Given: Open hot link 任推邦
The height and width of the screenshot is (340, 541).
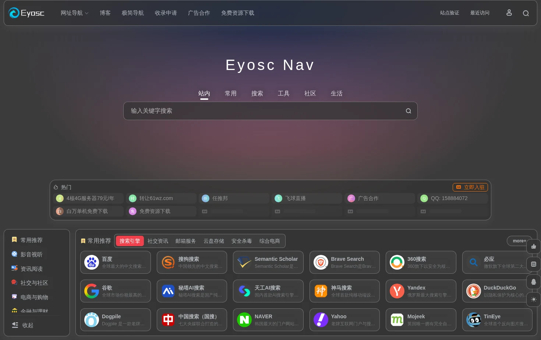Looking at the screenshot, I should click(234, 198).
